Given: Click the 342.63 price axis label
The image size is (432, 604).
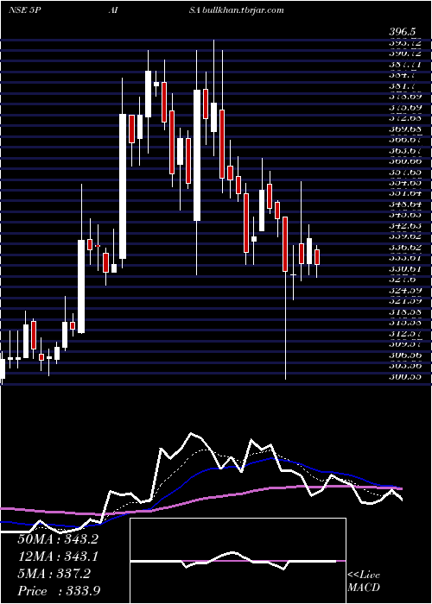Looking at the screenshot, I should click(x=405, y=225).
